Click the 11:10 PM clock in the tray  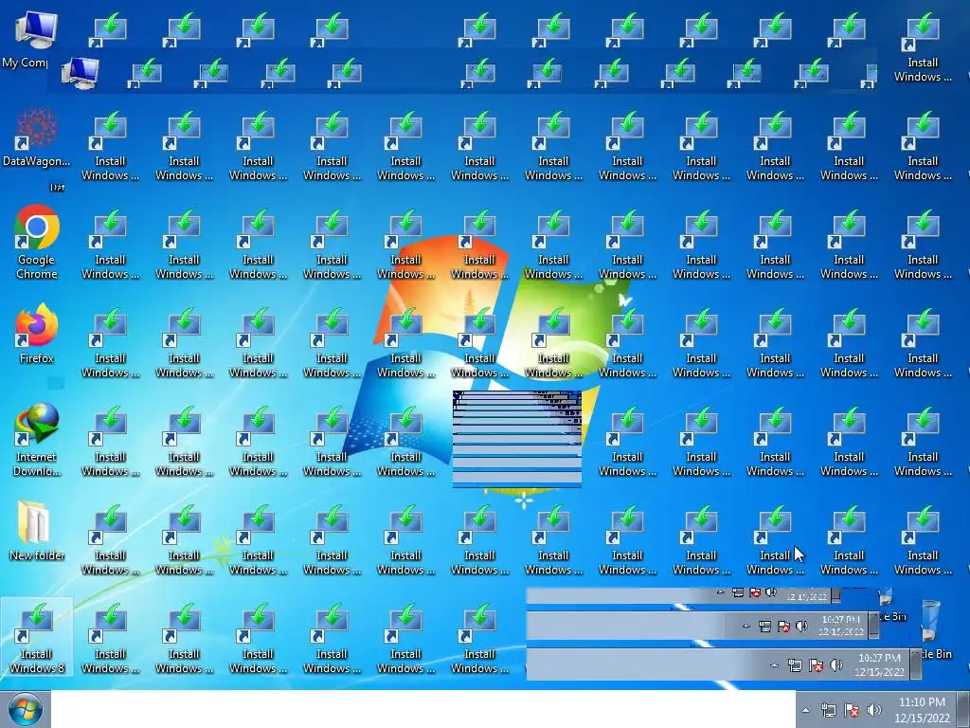click(x=922, y=710)
